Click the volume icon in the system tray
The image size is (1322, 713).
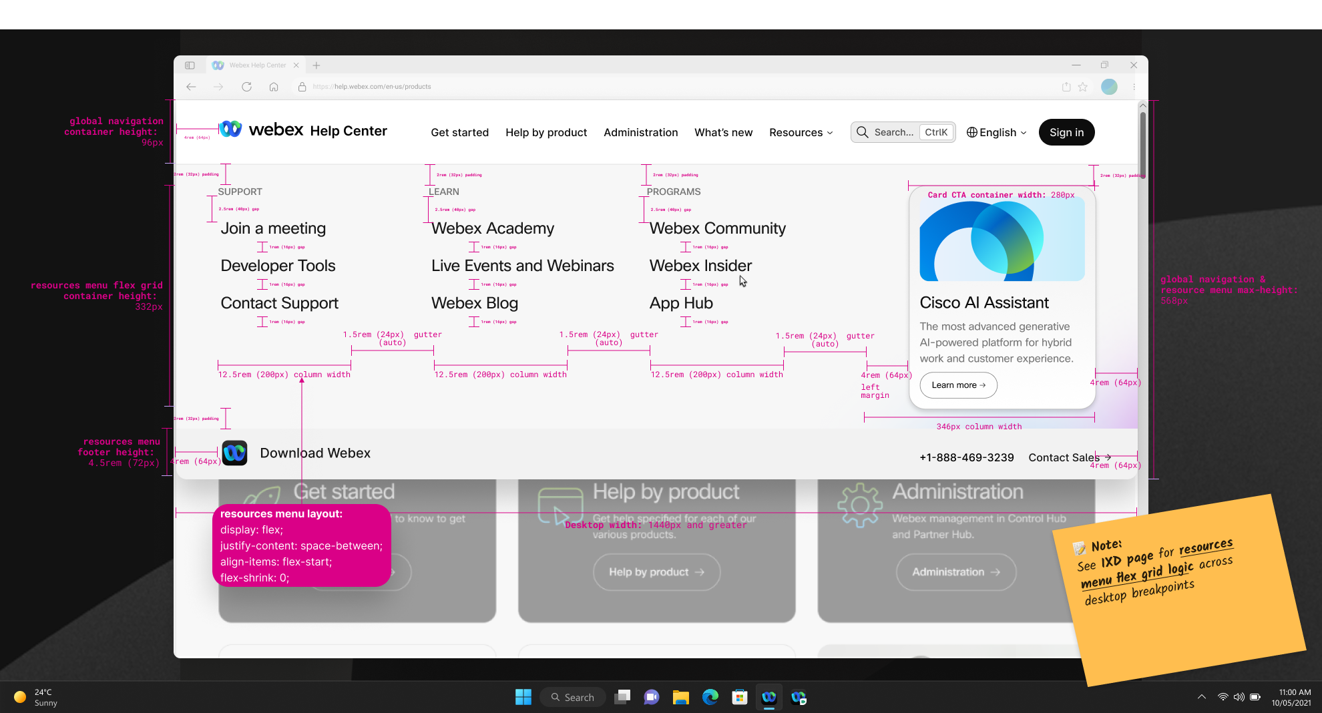coord(1240,697)
